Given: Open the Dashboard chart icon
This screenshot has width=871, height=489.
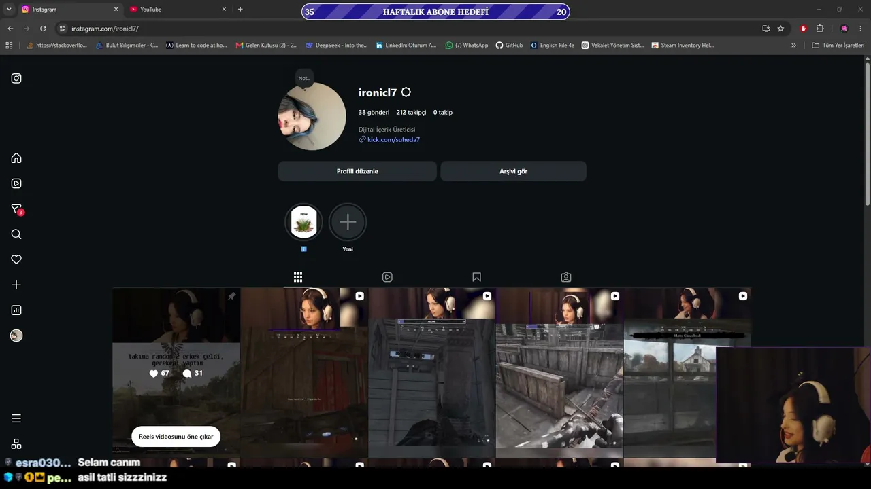Looking at the screenshot, I should [16, 310].
